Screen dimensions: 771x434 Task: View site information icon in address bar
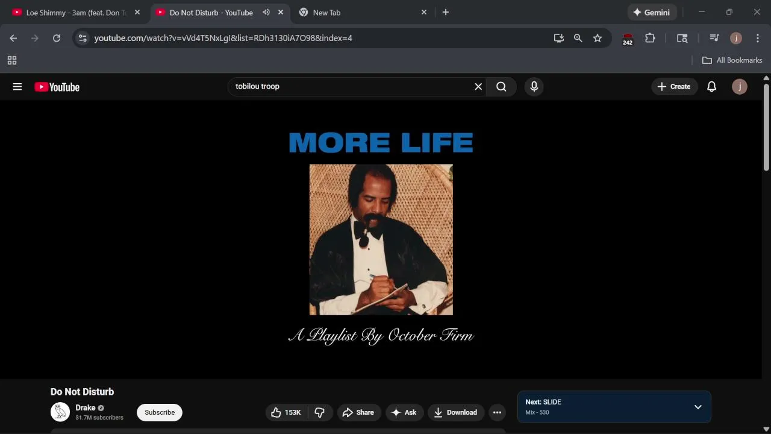(x=83, y=38)
